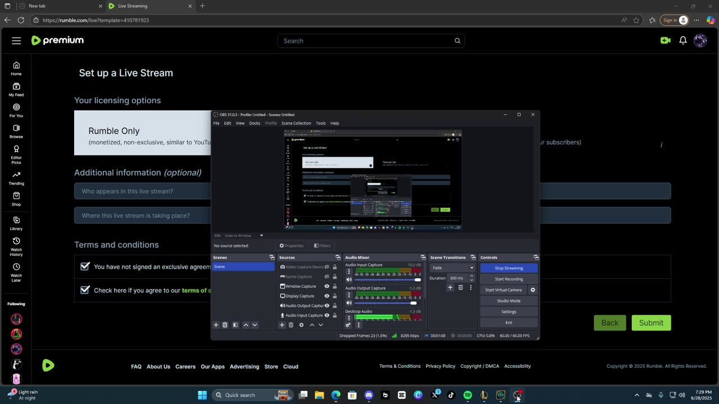Hide the Audio Output Capture source

click(x=327, y=306)
